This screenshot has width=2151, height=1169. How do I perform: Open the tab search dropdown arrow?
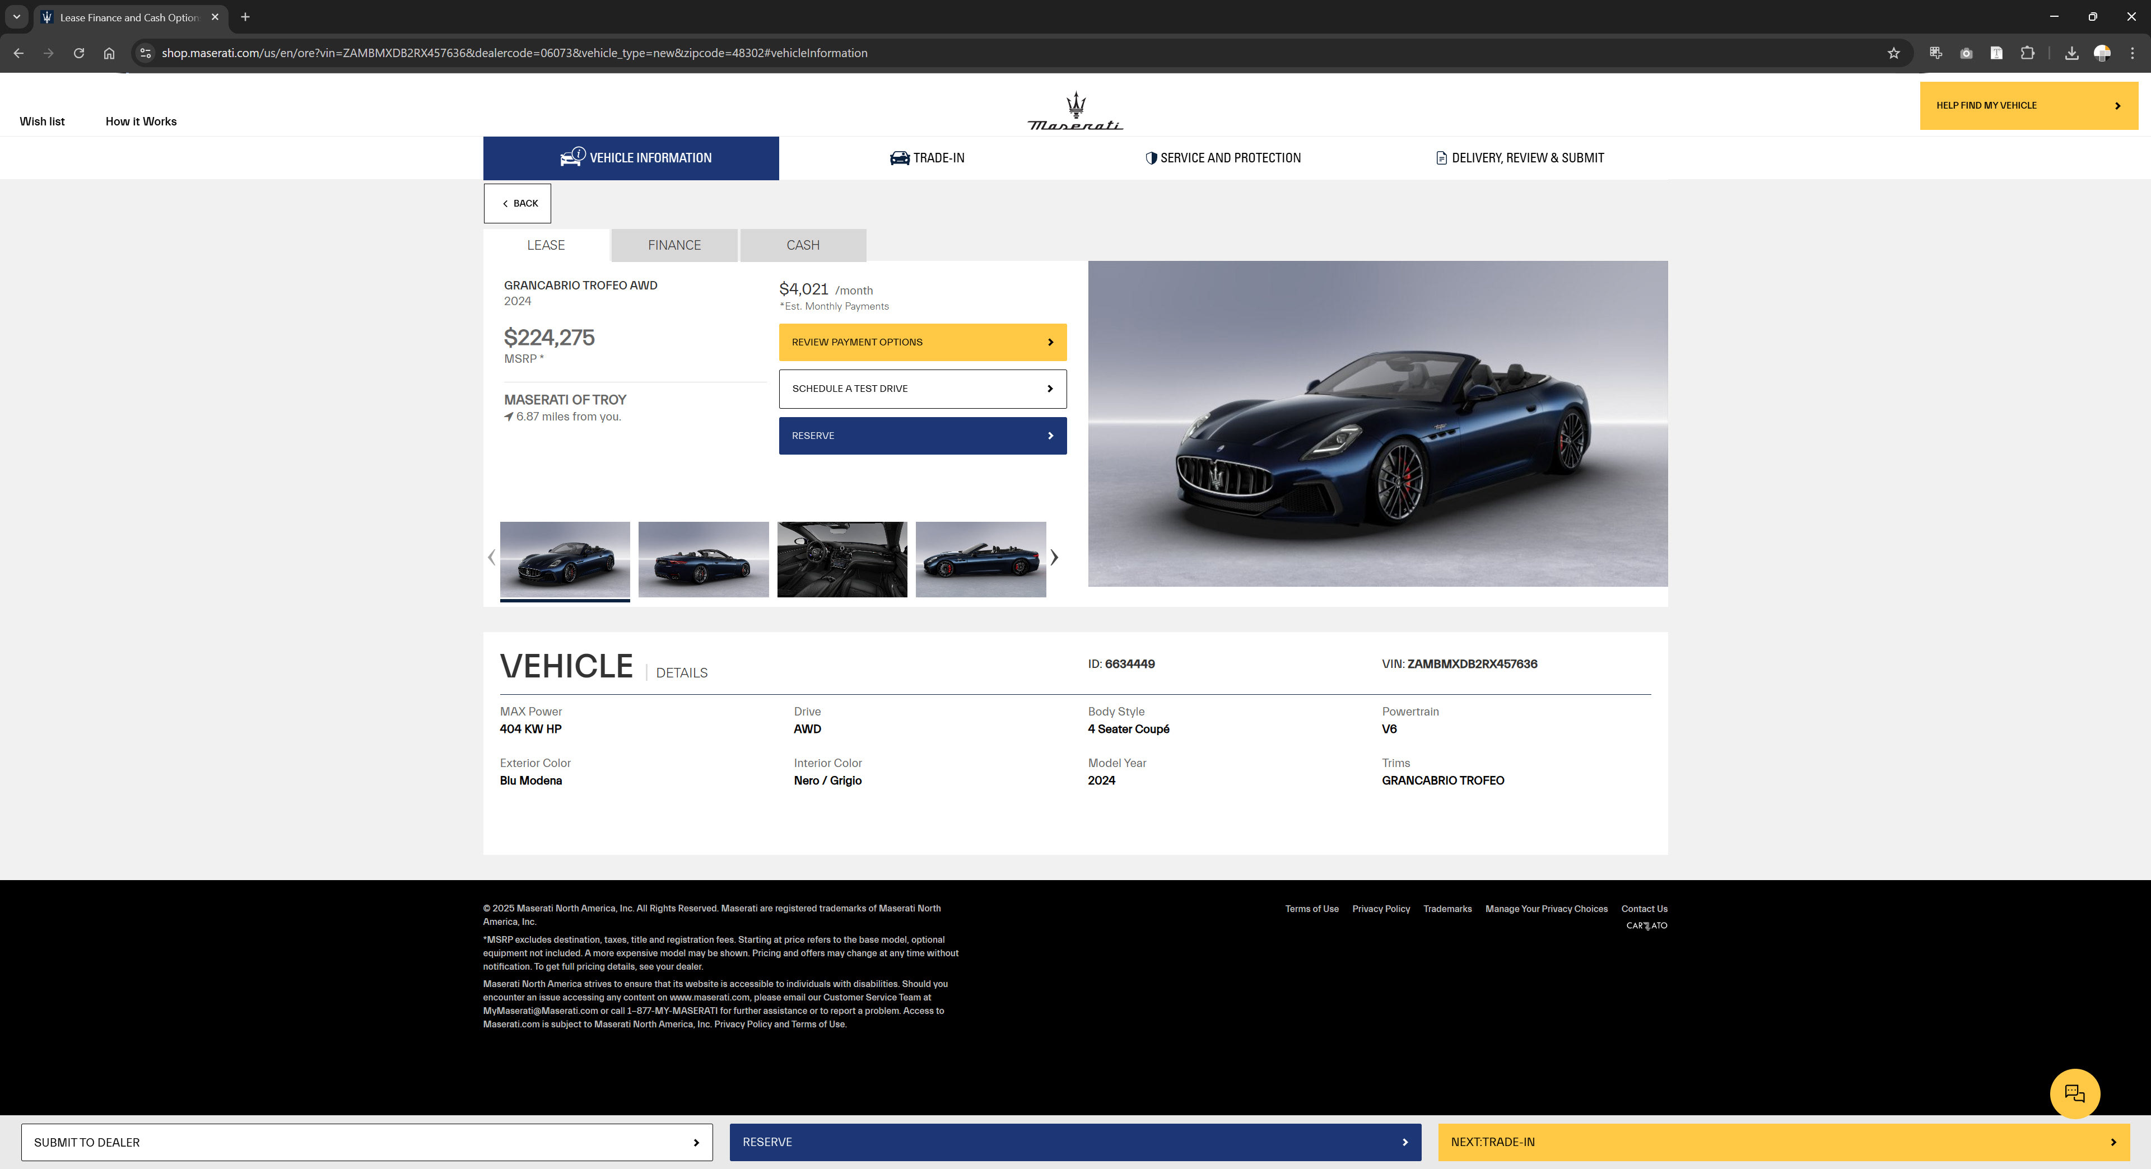pos(17,17)
